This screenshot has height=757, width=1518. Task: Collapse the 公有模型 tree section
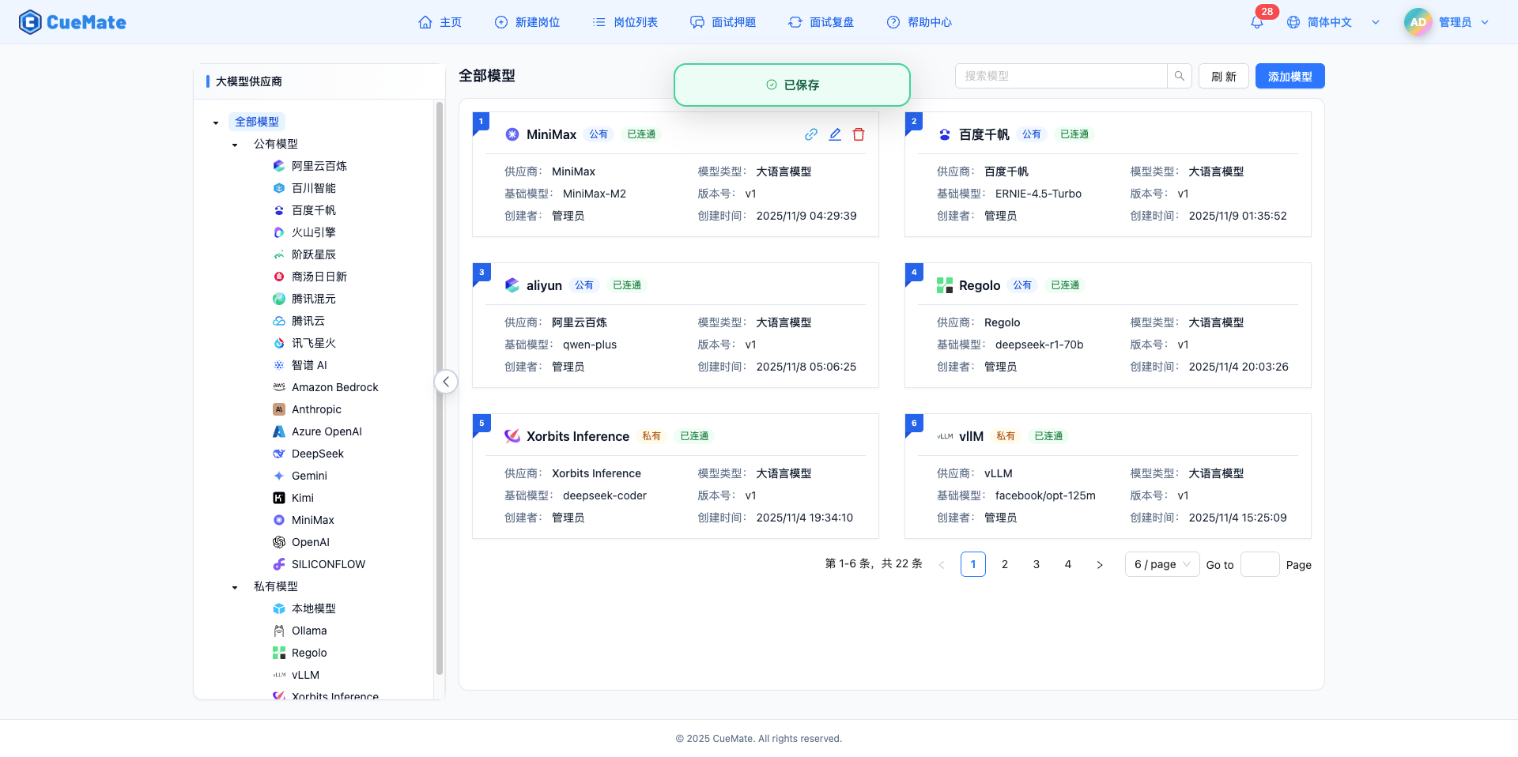(x=234, y=144)
